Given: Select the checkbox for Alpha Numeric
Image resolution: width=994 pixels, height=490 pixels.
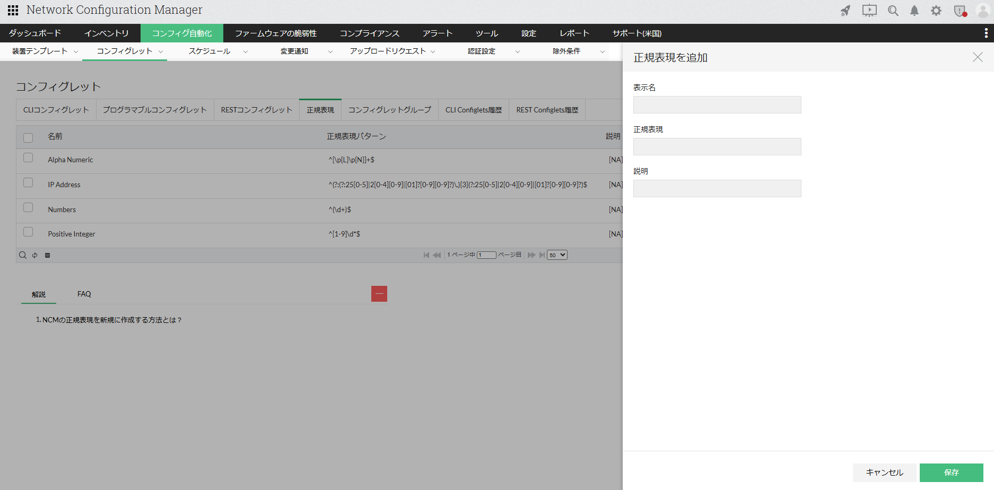Looking at the screenshot, I should [28, 157].
